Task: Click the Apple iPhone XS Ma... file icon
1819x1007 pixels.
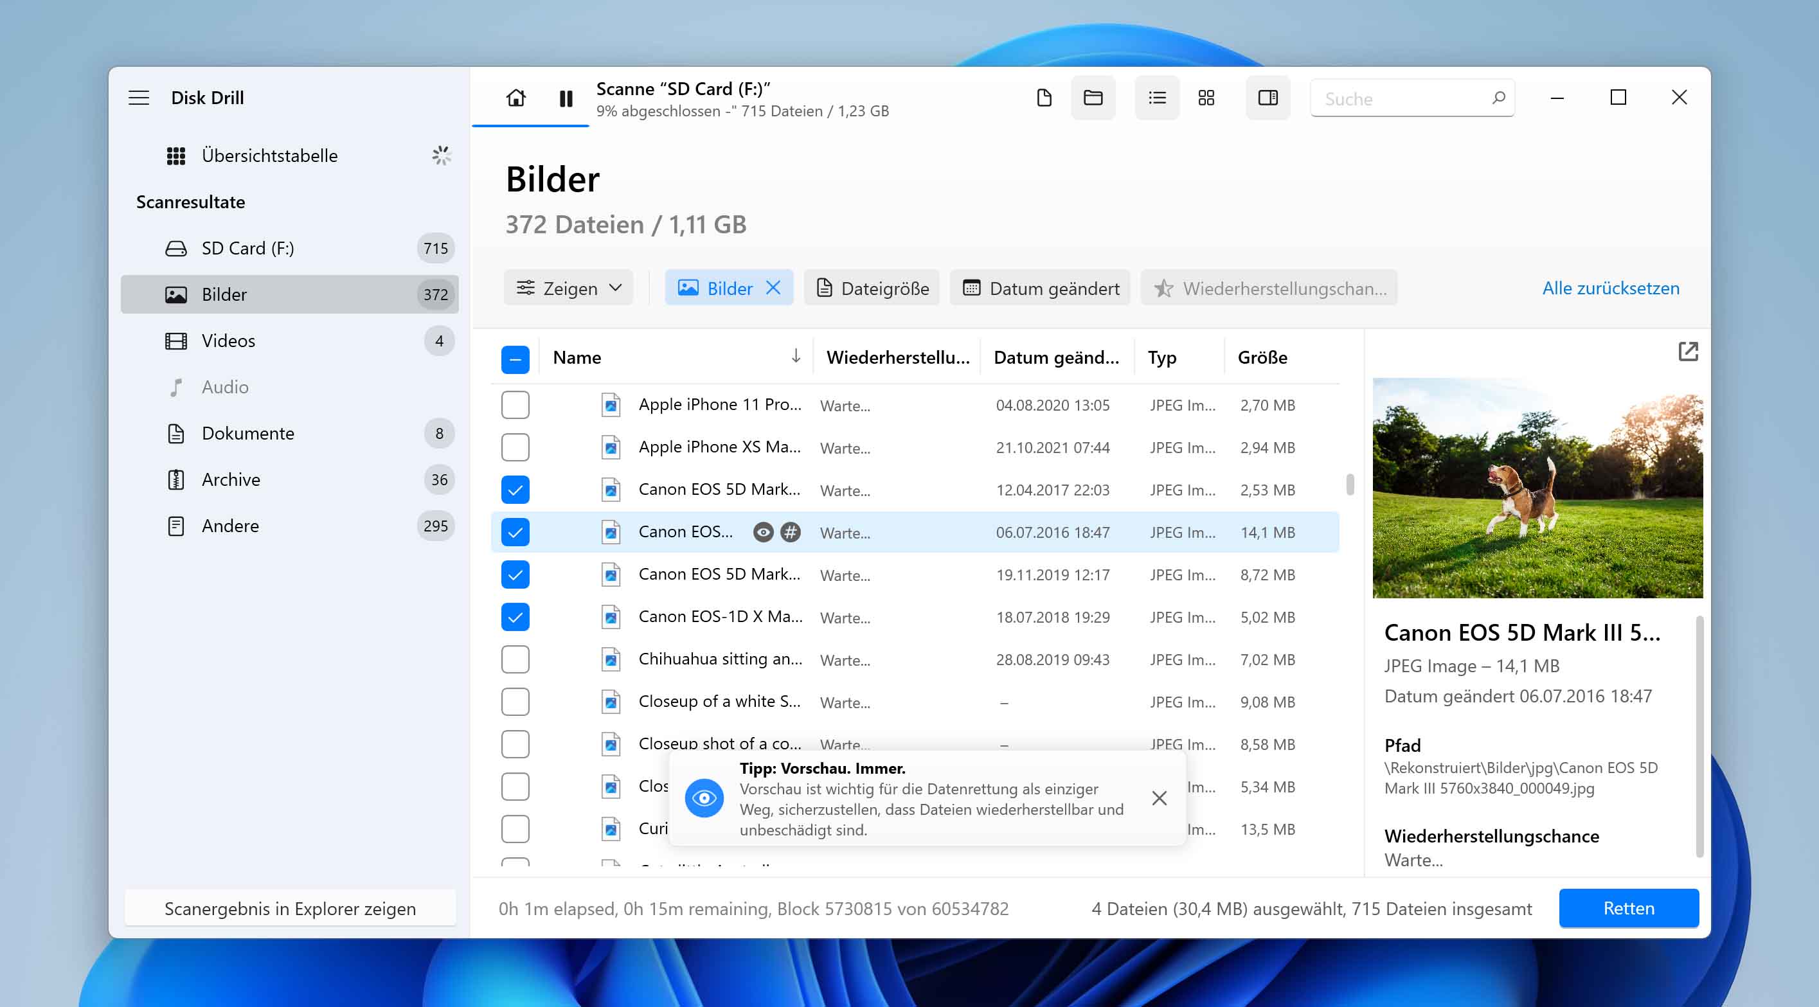Action: point(610,447)
